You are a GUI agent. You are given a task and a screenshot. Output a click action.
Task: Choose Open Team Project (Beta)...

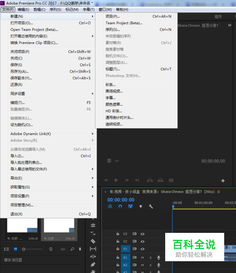pyautogui.click(x=48, y=30)
